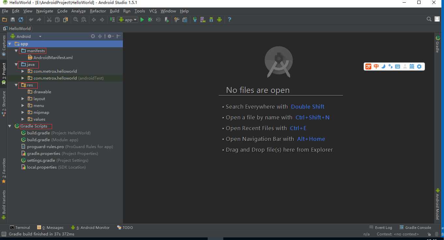Collapse the app module node
This screenshot has height=240, width=444.
[10, 44]
